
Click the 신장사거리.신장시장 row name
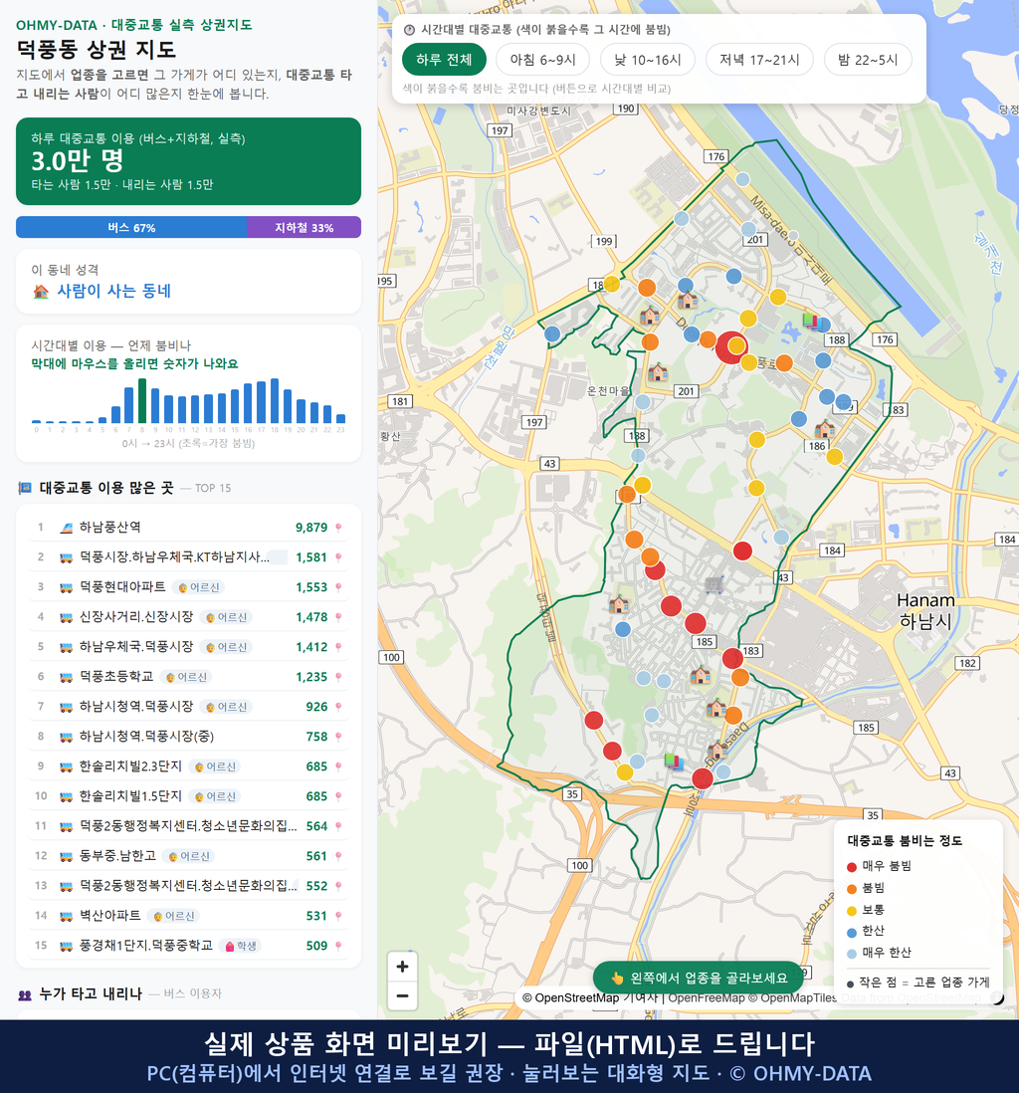(136, 617)
